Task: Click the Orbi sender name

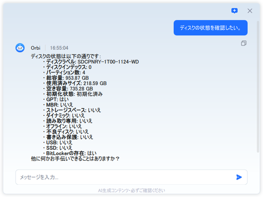Action: (36, 48)
